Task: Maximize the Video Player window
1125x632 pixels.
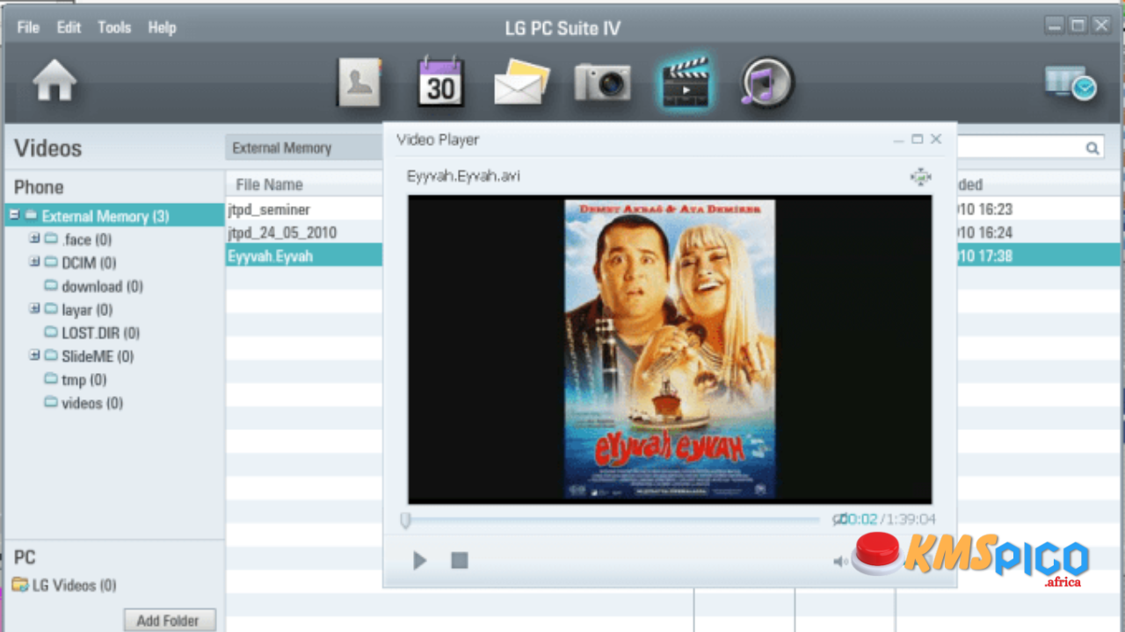Action: point(917,139)
